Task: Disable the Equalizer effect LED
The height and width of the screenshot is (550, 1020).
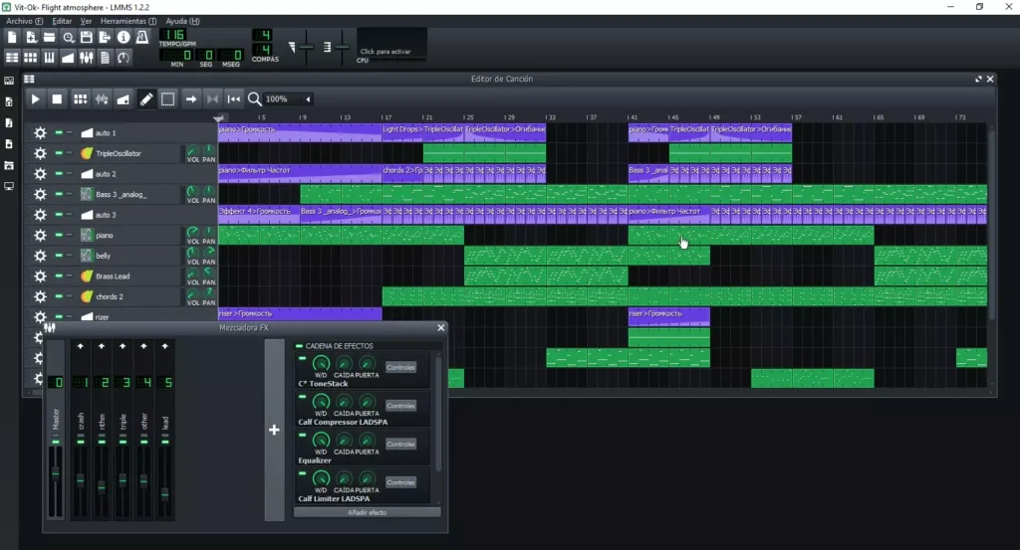Action: point(302,434)
